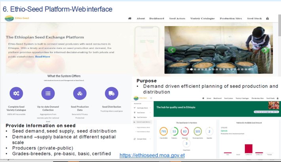The image size is (281, 162).
Task: Click the seed sacks carousel photo
Action: click(x=218, y=50)
